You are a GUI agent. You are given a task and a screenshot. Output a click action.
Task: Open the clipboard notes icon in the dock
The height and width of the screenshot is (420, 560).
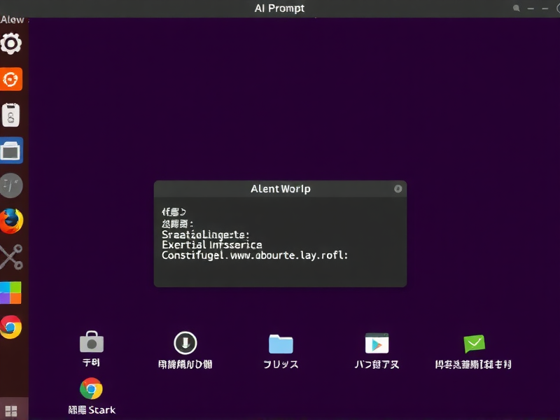[11, 115]
